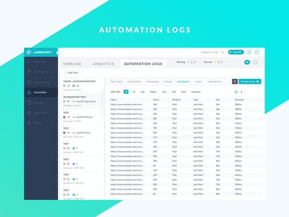Open the Logs sub-tab
The width and height of the screenshot is (289, 217).
198,82
